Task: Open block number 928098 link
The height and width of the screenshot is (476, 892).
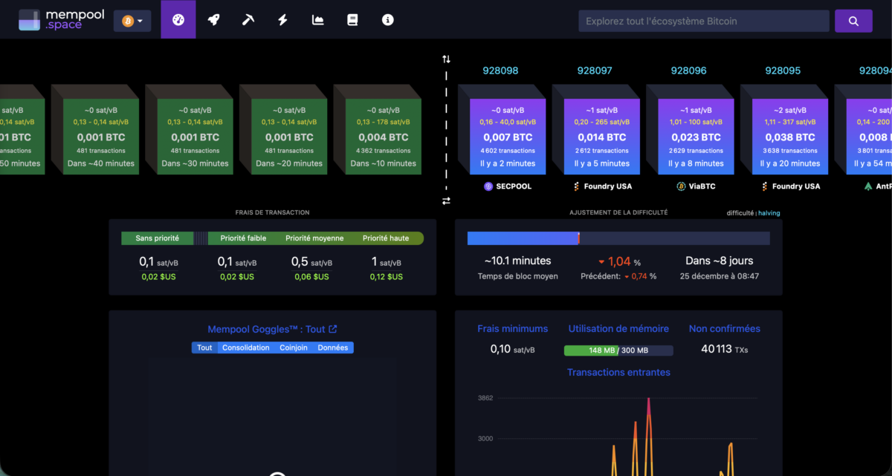Action: coord(500,71)
